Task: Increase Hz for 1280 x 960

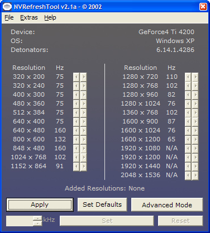Action: pos(195,95)
